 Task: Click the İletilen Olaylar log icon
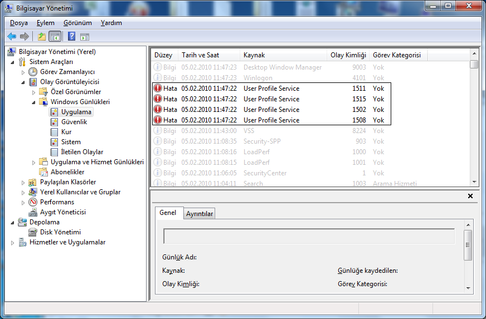click(54, 152)
